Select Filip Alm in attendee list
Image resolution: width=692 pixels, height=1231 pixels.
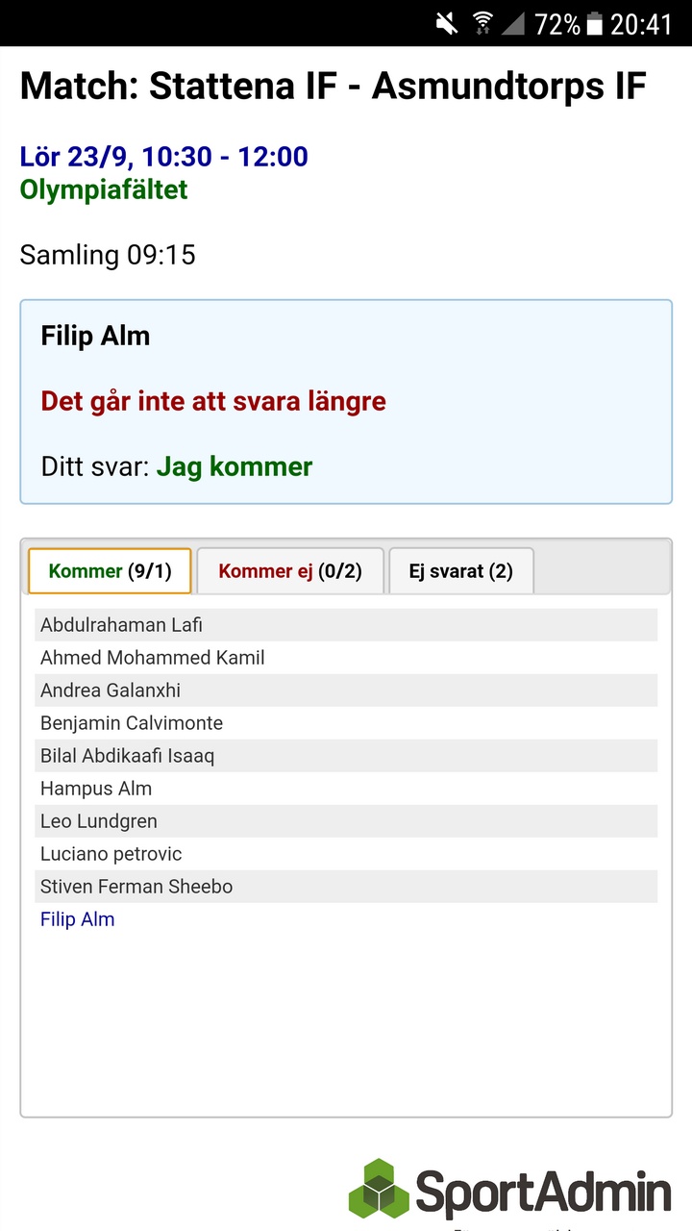[x=78, y=919]
